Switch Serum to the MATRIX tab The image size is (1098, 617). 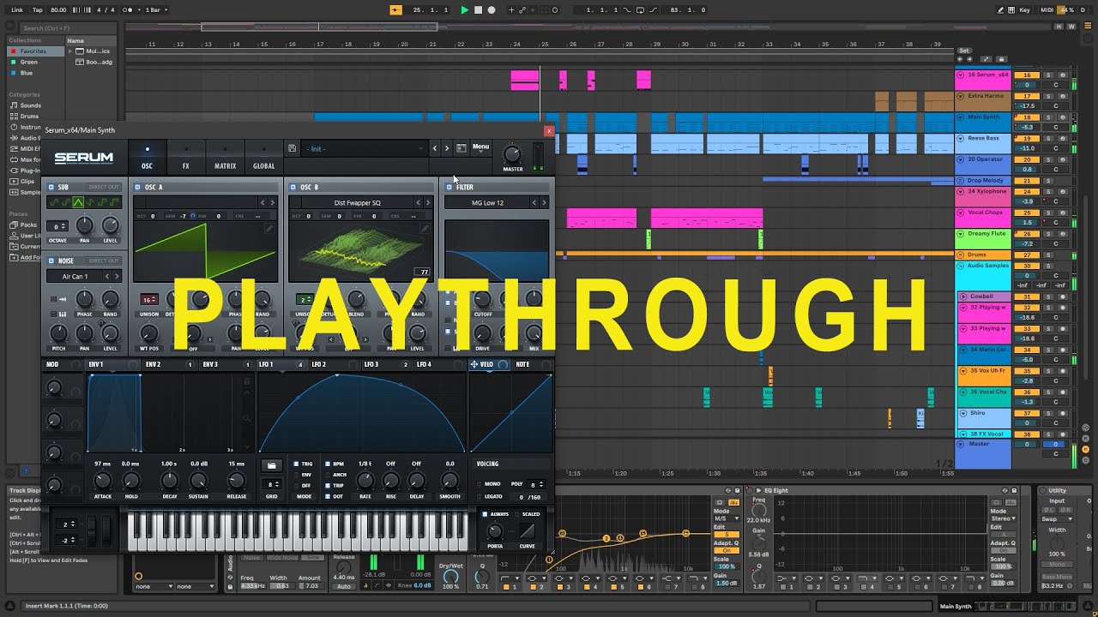point(225,158)
